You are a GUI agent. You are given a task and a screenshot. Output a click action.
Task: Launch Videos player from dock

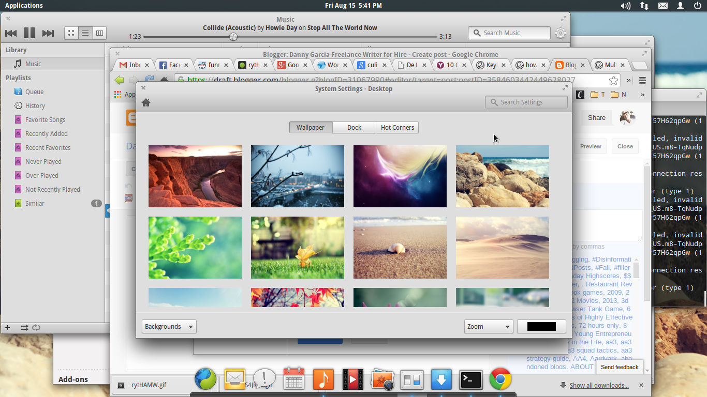click(x=353, y=380)
